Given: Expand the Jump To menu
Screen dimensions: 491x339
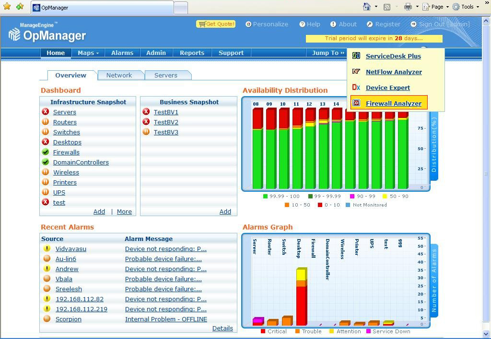Looking at the screenshot, I should (x=328, y=53).
